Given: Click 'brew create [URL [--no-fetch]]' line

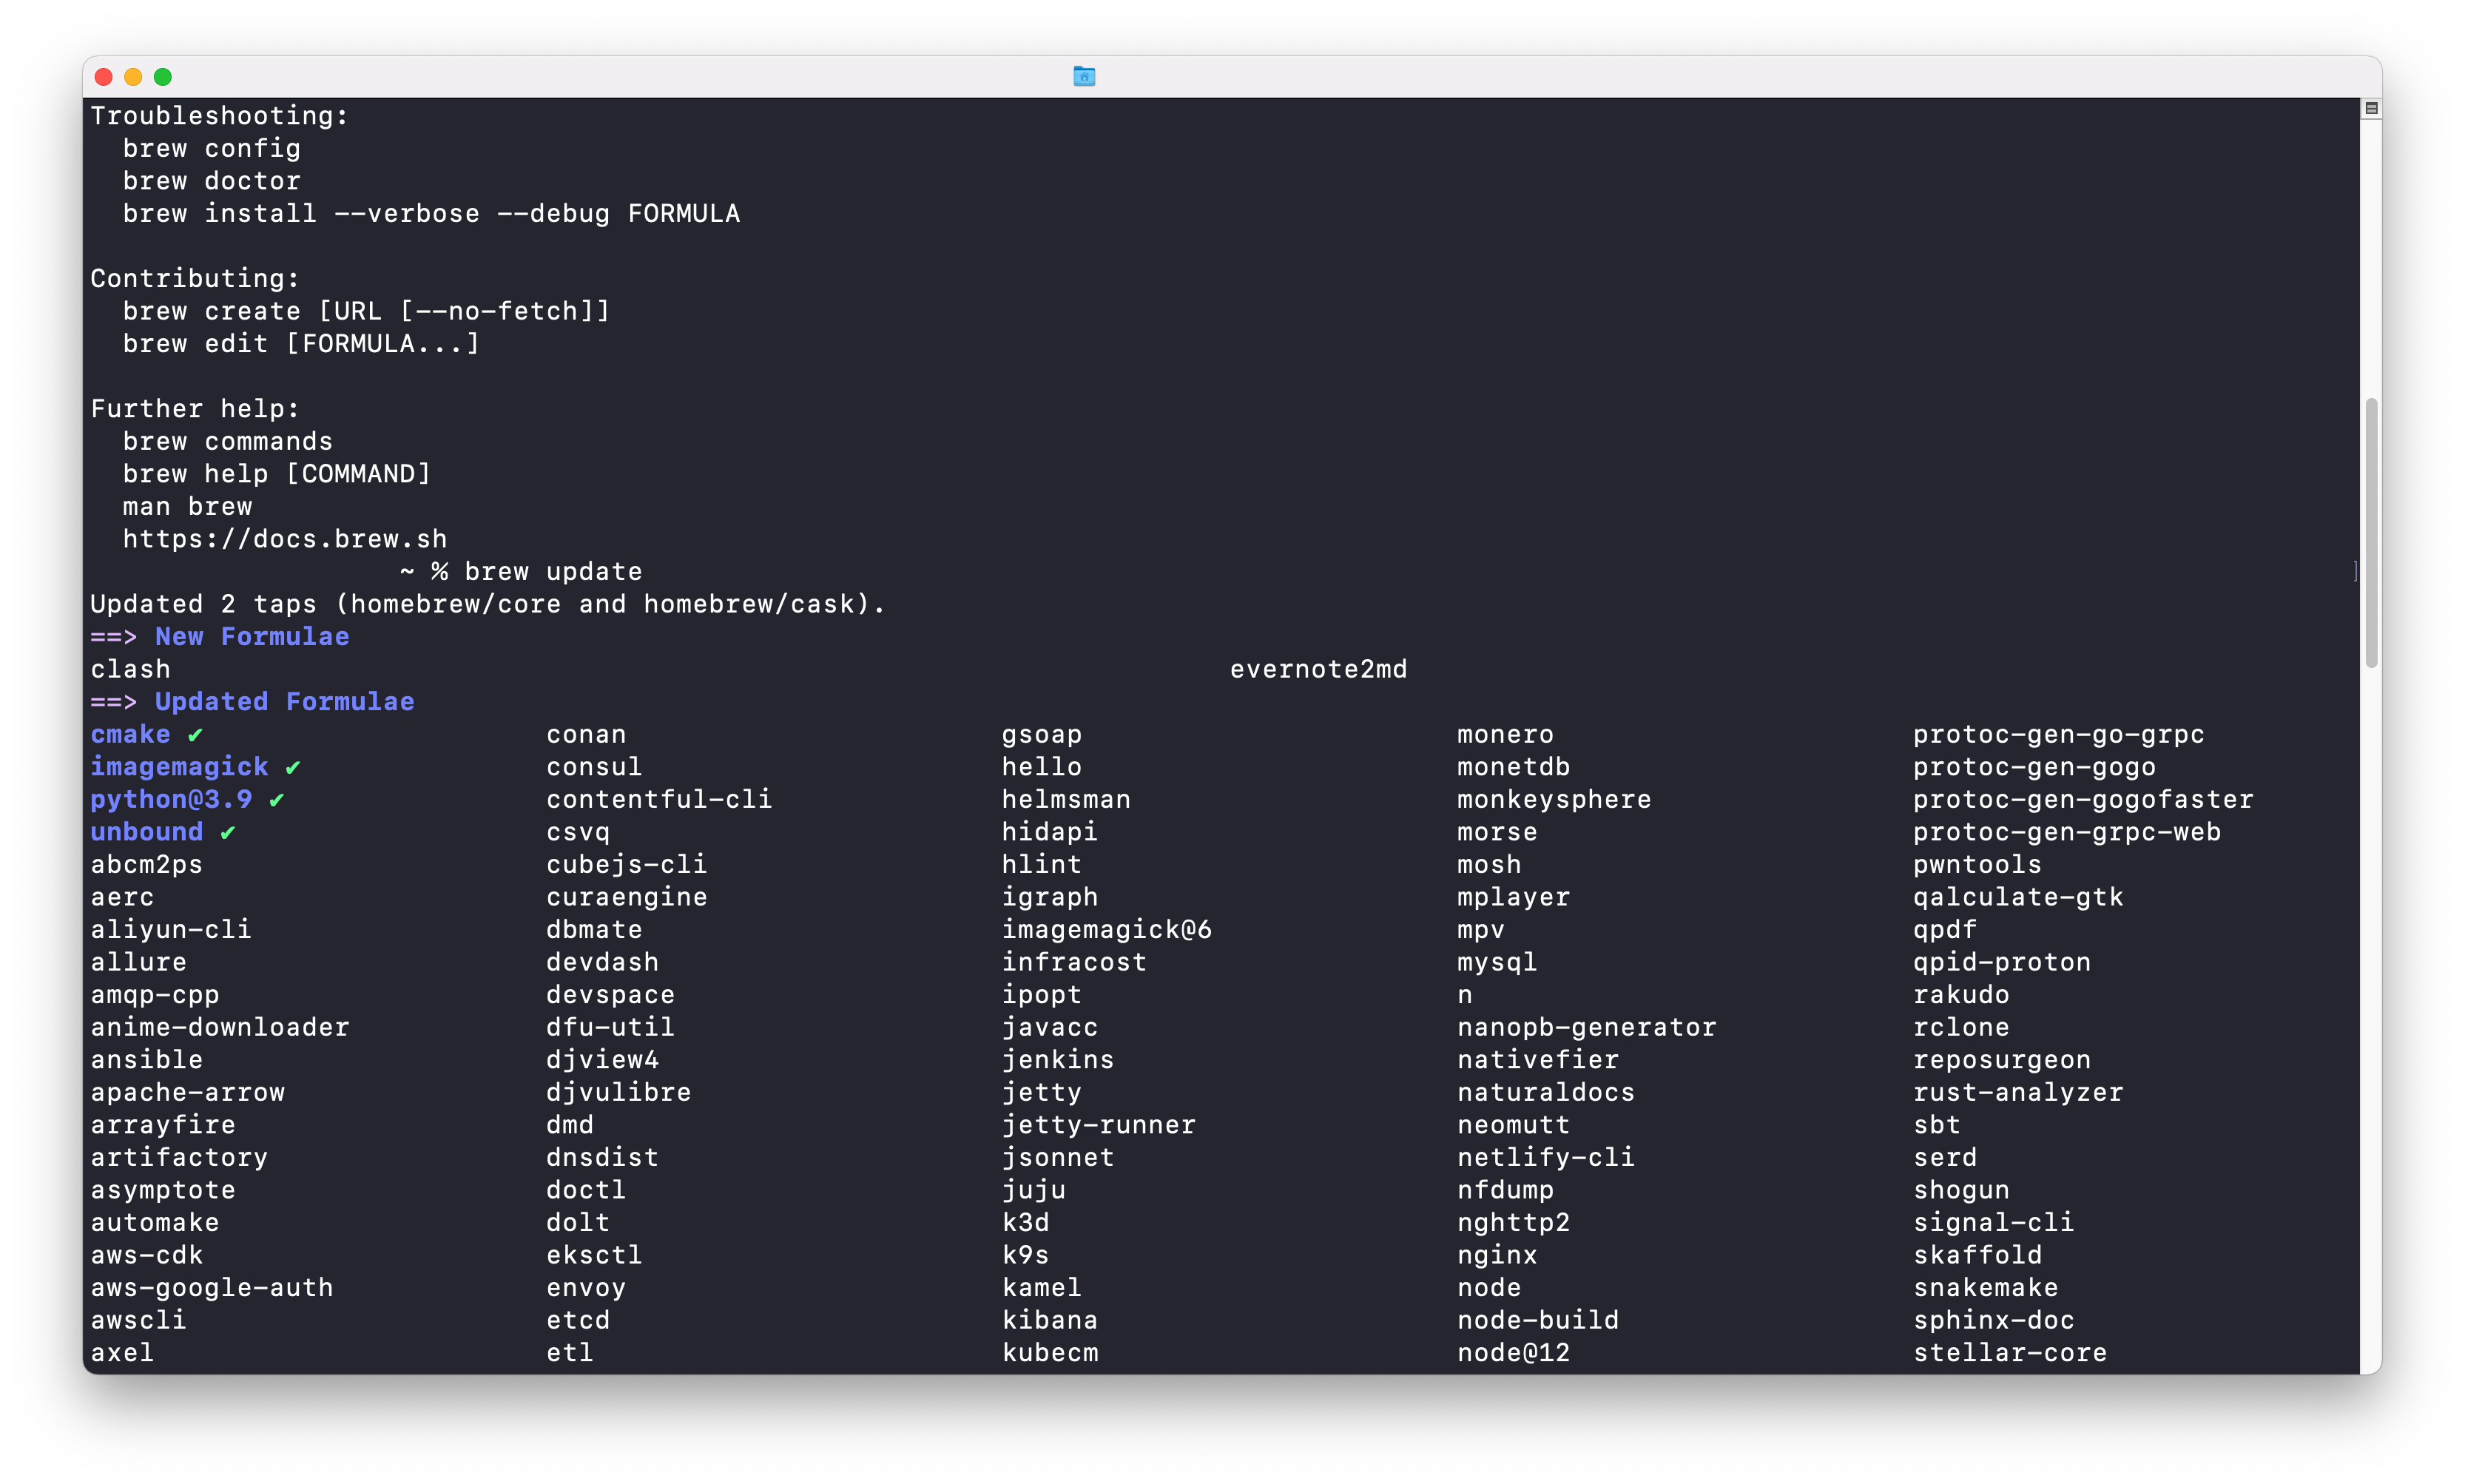Looking at the screenshot, I should 366,311.
